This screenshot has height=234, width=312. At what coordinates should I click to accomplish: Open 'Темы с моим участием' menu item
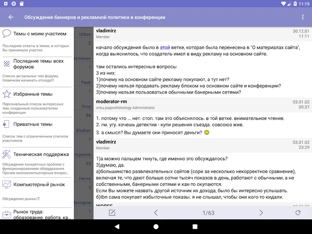(x=37, y=41)
